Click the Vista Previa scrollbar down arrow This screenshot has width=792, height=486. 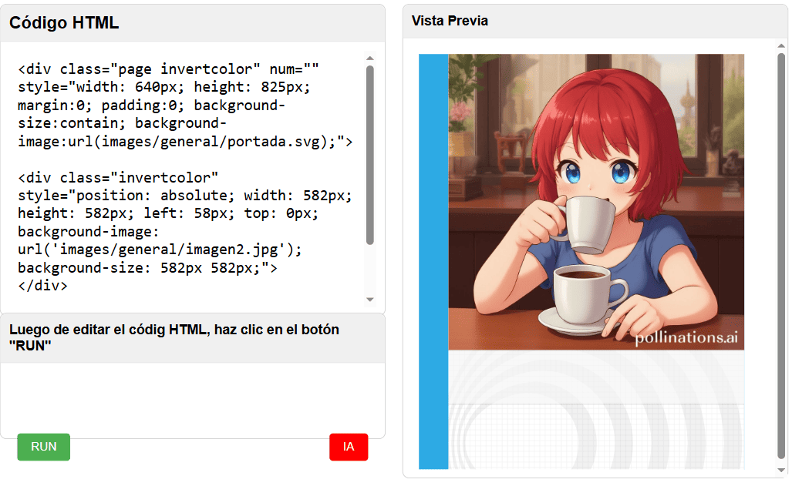(781, 470)
